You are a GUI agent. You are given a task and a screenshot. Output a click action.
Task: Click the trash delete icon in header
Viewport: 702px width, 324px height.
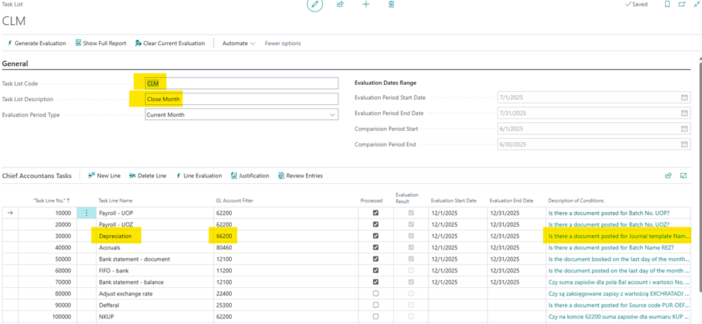(x=392, y=5)
